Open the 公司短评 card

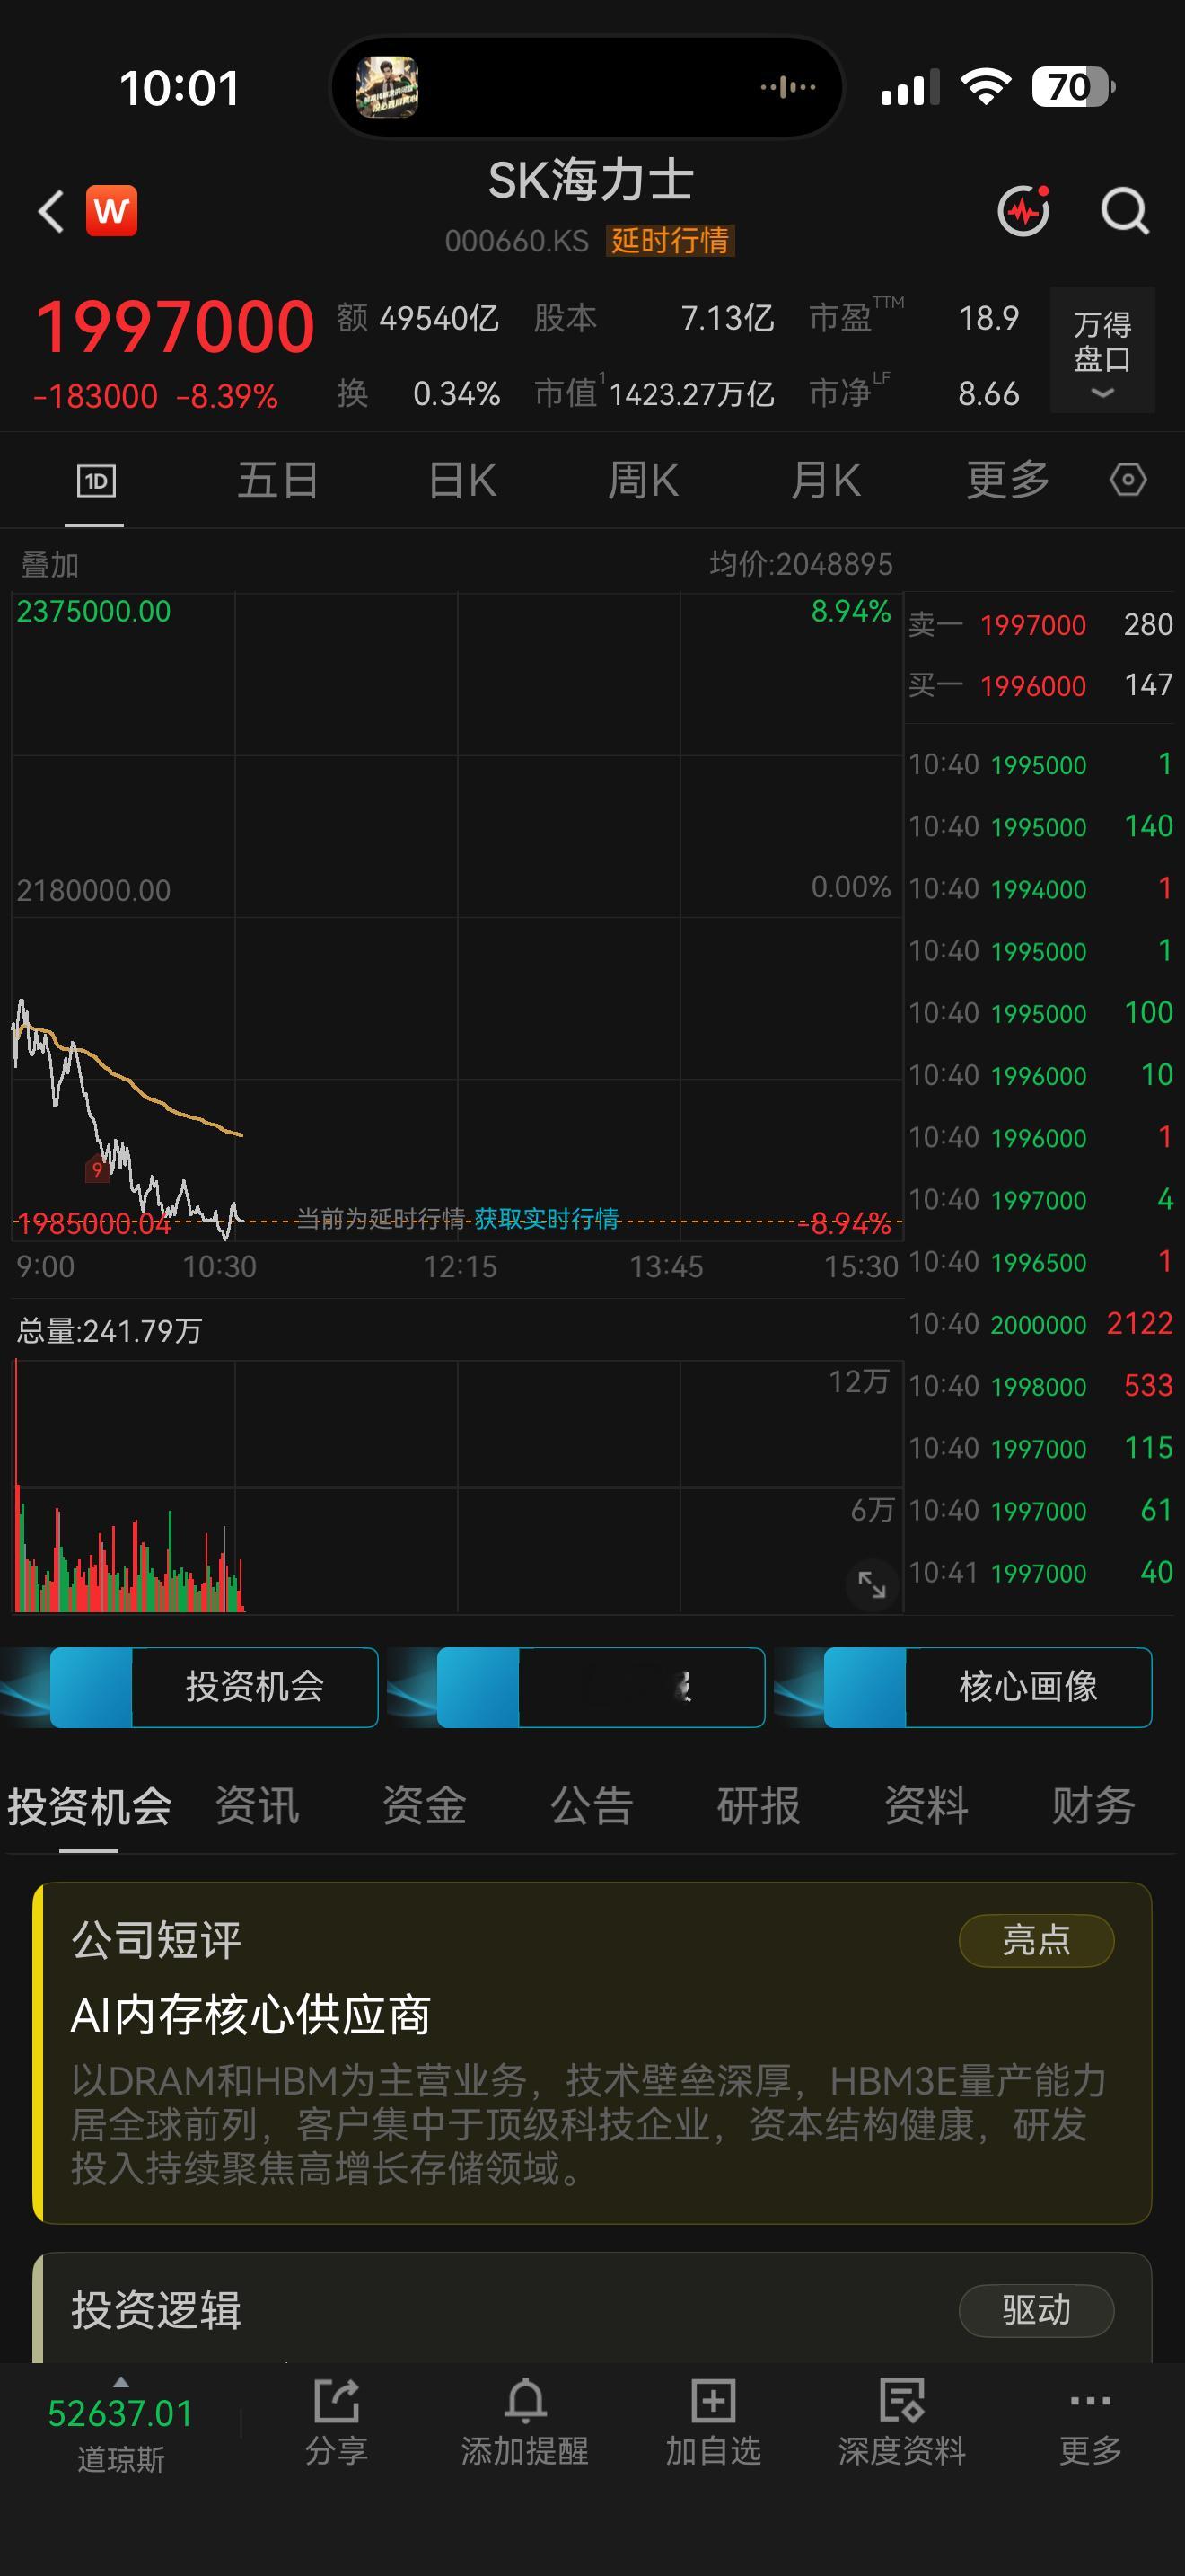[x=592, y=2053]
